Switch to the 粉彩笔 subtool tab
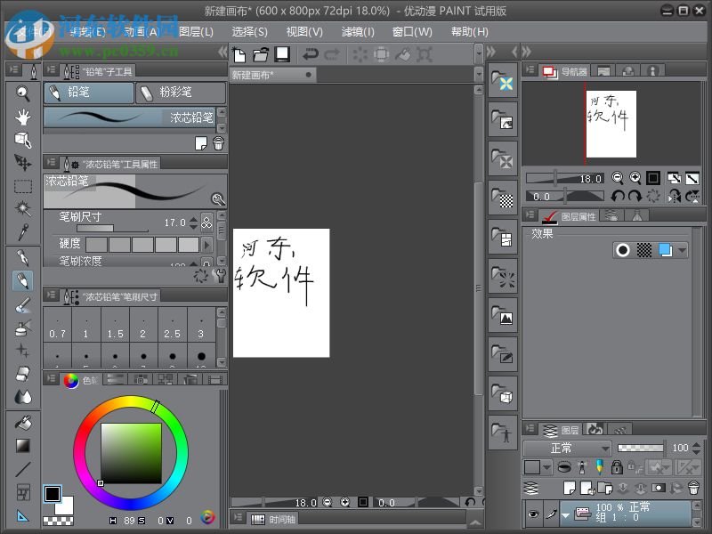This screenshot has width=712, height=534. click(181, 93)
